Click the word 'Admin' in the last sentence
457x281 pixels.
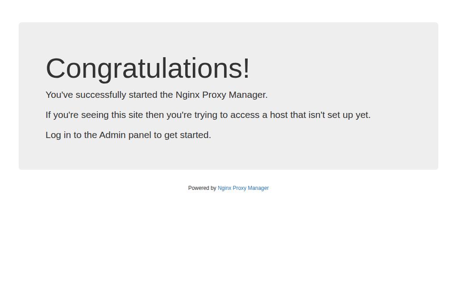coord(112,135)
